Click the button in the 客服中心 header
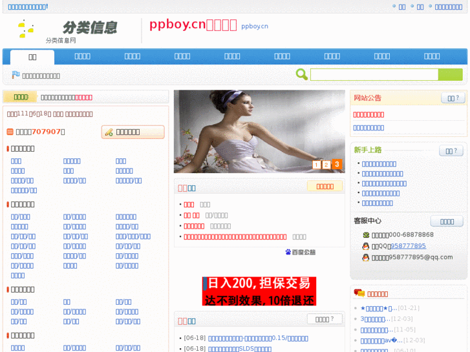 447,222
